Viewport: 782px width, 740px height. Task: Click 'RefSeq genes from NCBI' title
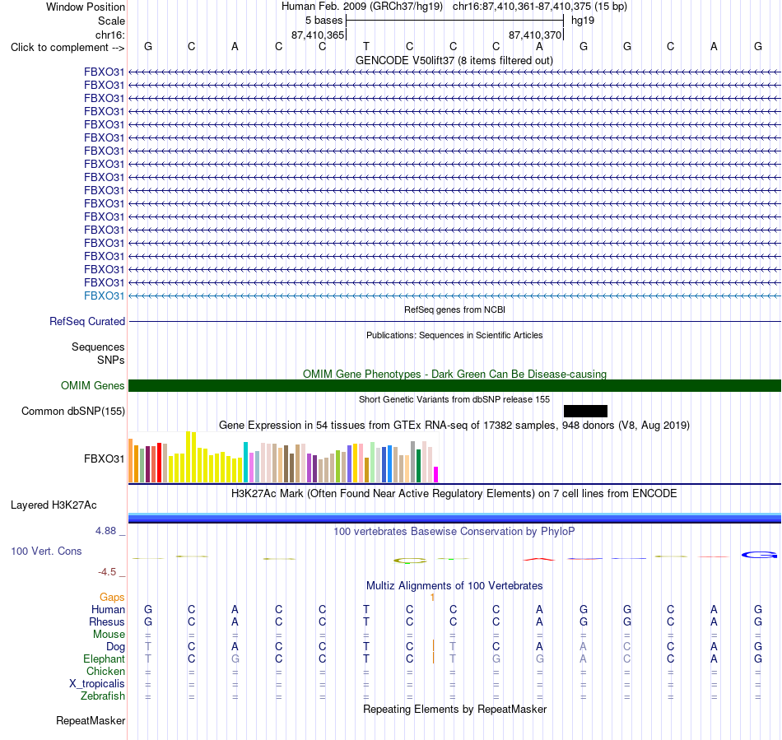click(x=454, y=309)
